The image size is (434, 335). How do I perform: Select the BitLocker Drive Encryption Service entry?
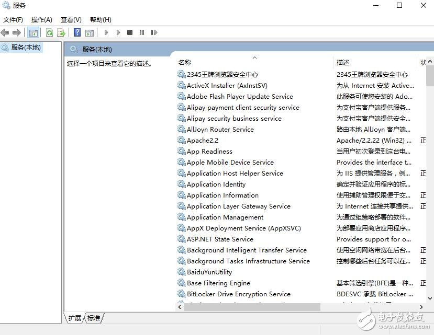[238, 294]
